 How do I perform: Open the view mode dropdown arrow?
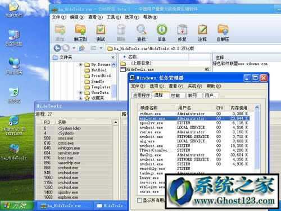click(x=101, y=48)
